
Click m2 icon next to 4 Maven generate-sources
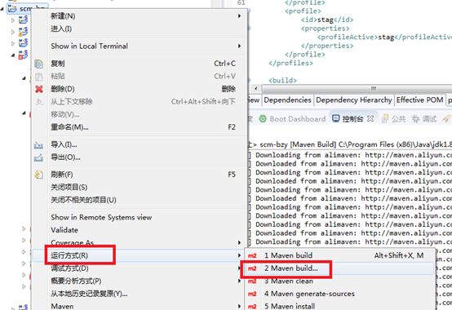pos(252,294)
